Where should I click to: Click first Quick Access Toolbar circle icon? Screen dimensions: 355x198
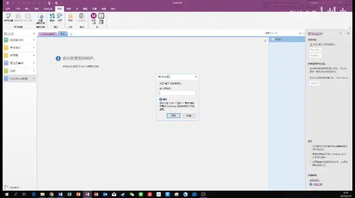[8, 3]
